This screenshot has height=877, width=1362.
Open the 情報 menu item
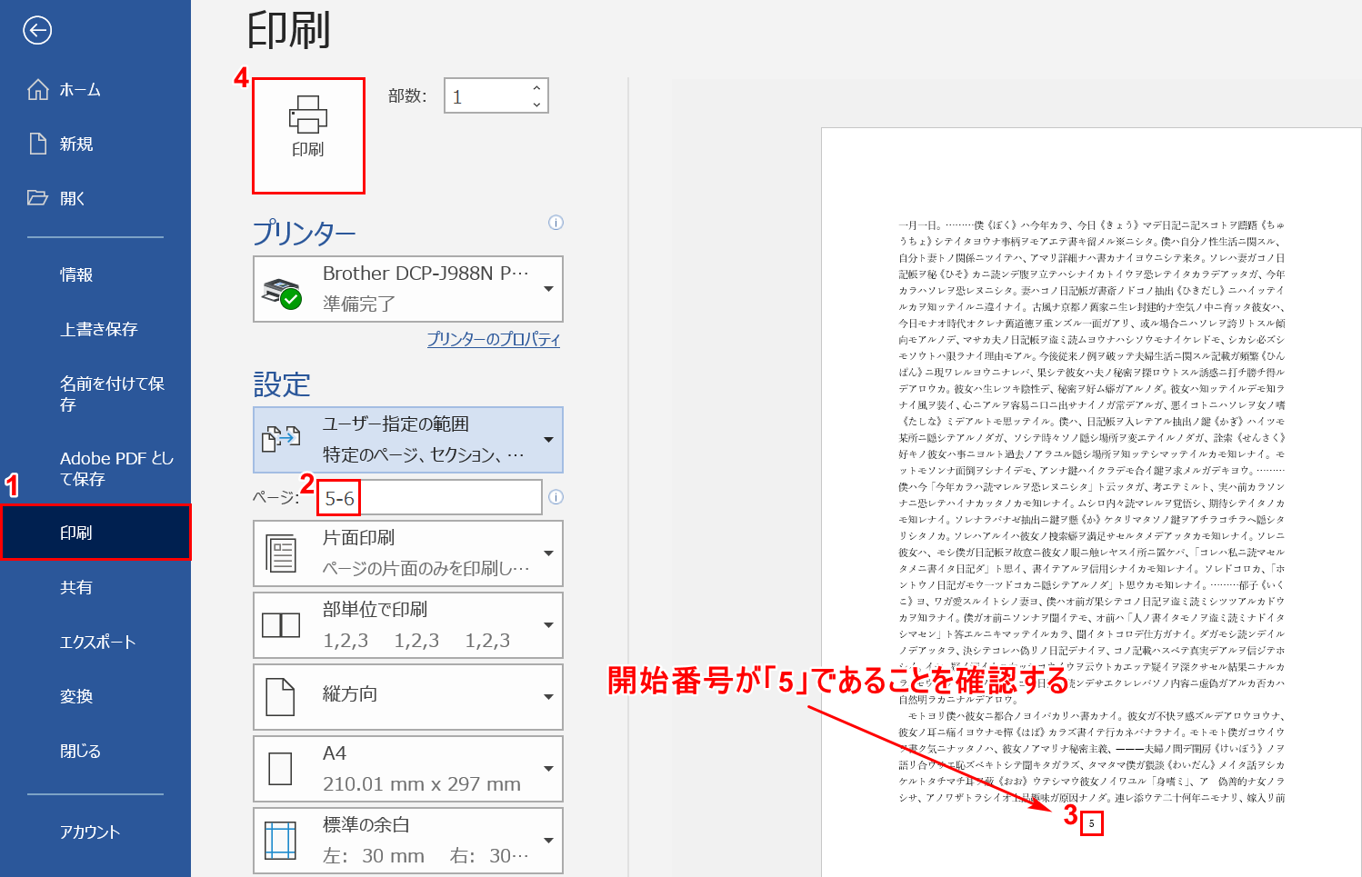pyautogui.click(x=95, y=274)
